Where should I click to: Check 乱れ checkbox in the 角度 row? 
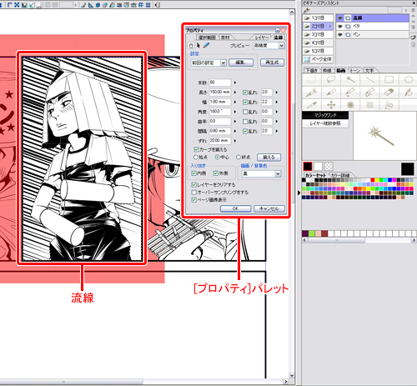(x=245, y=112)
